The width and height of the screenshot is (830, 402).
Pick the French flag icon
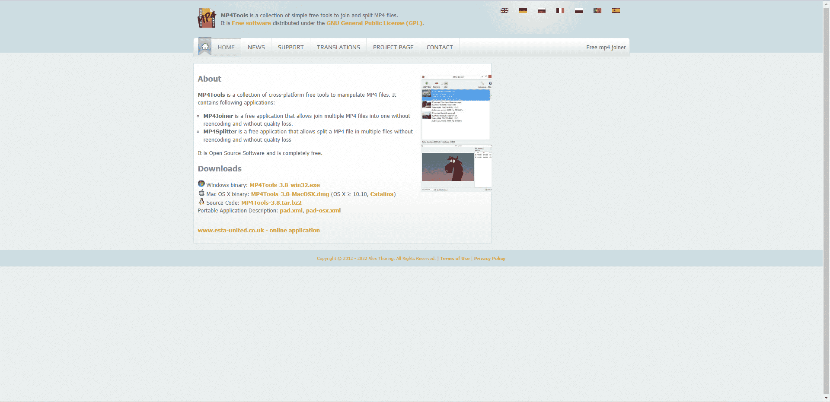point(560,10)
